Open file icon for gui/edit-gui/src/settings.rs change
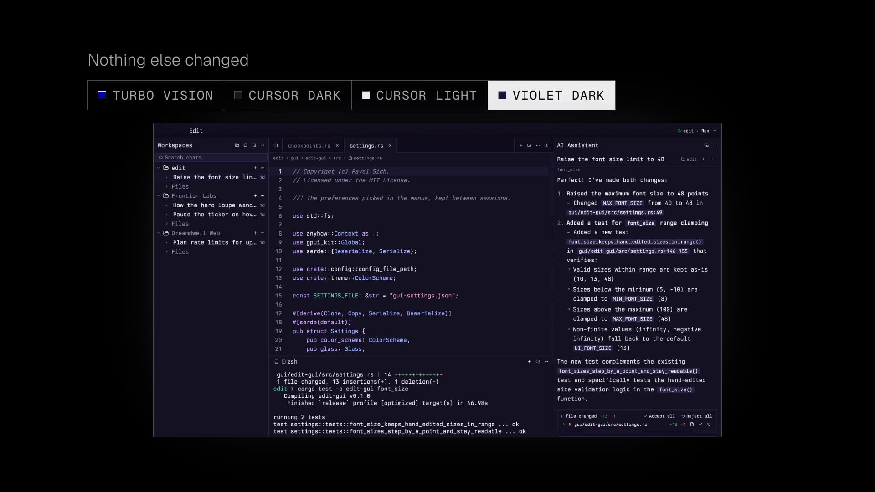The height and width of the screenshot is (492, 875). pos(692,425)
